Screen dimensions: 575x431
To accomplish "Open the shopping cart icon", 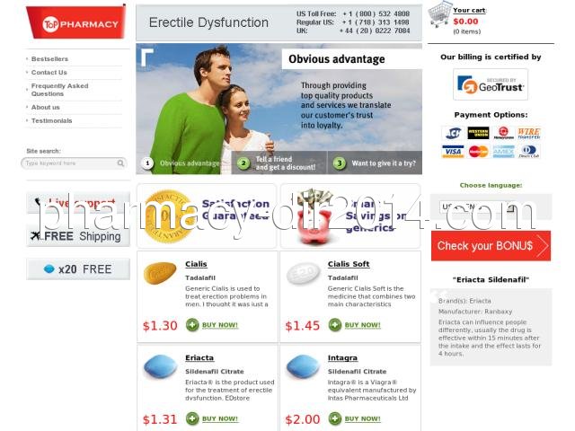I will point(439,14).
